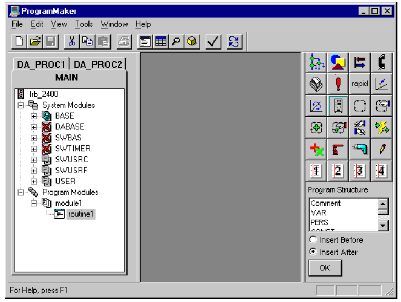Select the blue and black arrows palette icon
The image size is (401, 302).
[360, 62]
